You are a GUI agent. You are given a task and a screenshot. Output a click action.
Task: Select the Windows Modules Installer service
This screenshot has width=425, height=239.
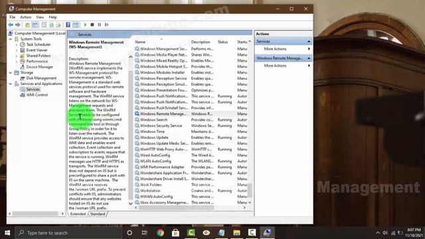(x=191, y=72)
